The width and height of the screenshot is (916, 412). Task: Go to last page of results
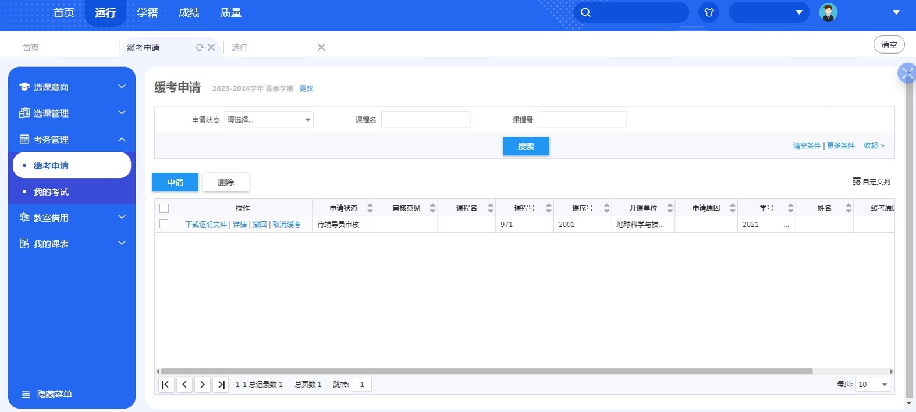[x=221, y=384]
